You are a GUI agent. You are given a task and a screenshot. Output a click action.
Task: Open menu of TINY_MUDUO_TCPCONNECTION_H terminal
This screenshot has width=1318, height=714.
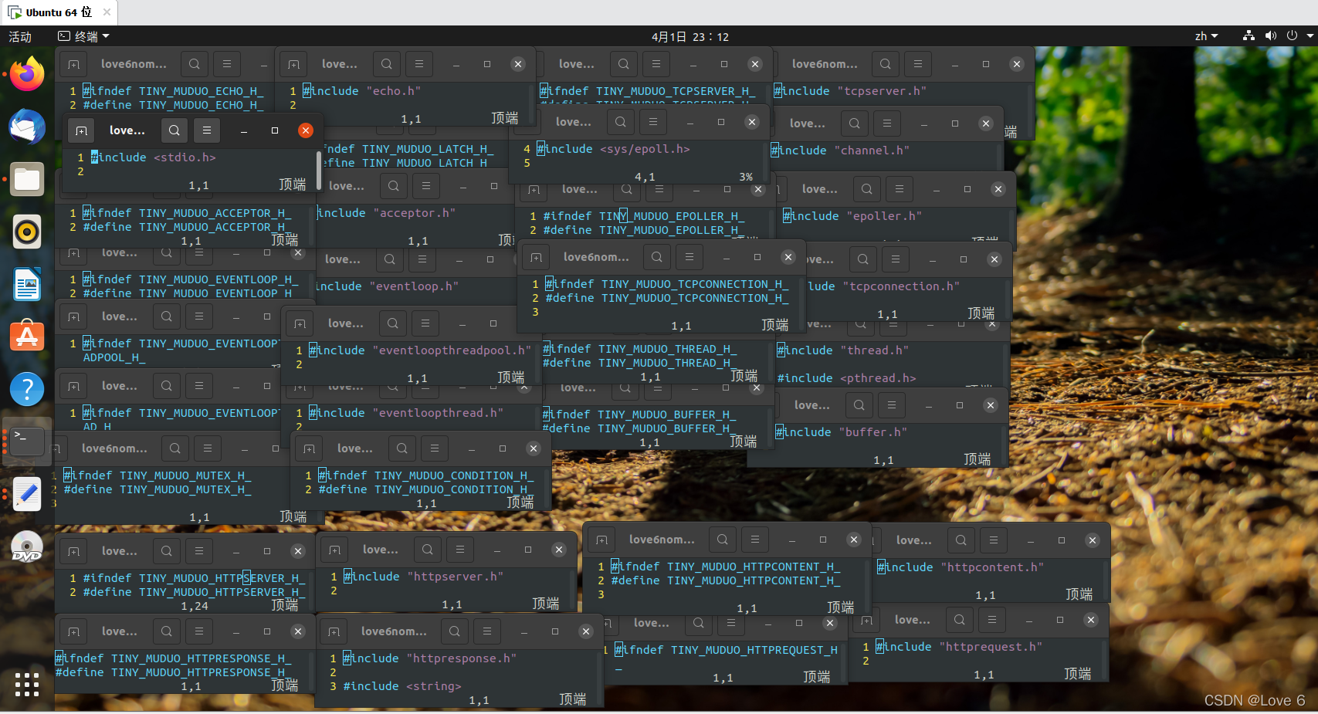[689, 257]
